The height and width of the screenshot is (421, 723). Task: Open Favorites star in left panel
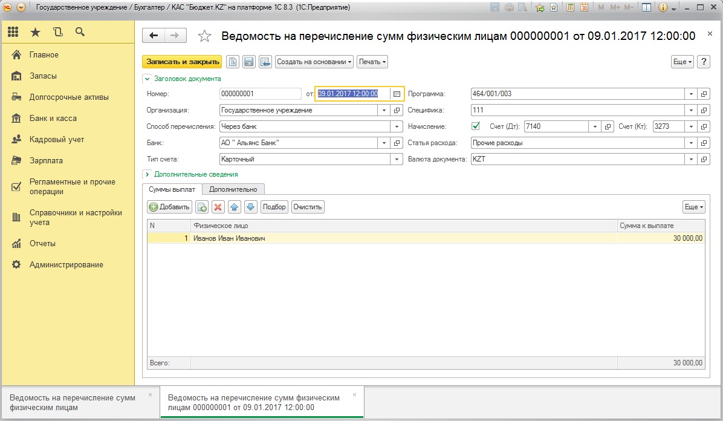click(x=35, y=32)
